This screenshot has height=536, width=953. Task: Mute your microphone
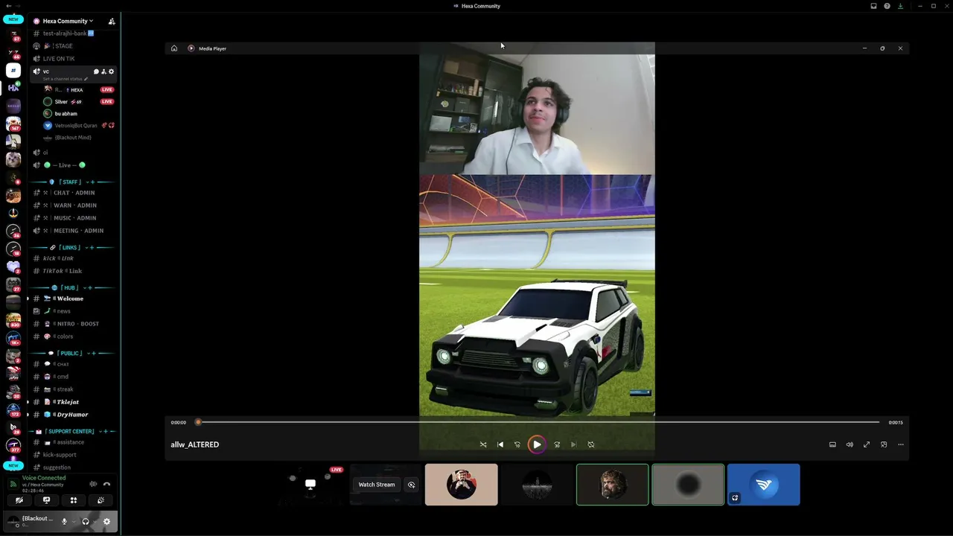(x=64, y=521)
